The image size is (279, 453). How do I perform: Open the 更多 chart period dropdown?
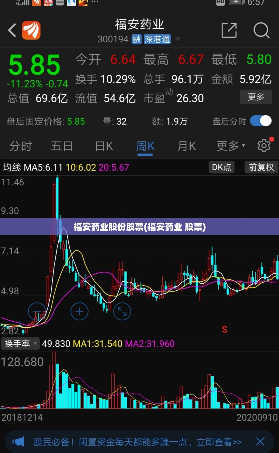[x=231, y=146]
